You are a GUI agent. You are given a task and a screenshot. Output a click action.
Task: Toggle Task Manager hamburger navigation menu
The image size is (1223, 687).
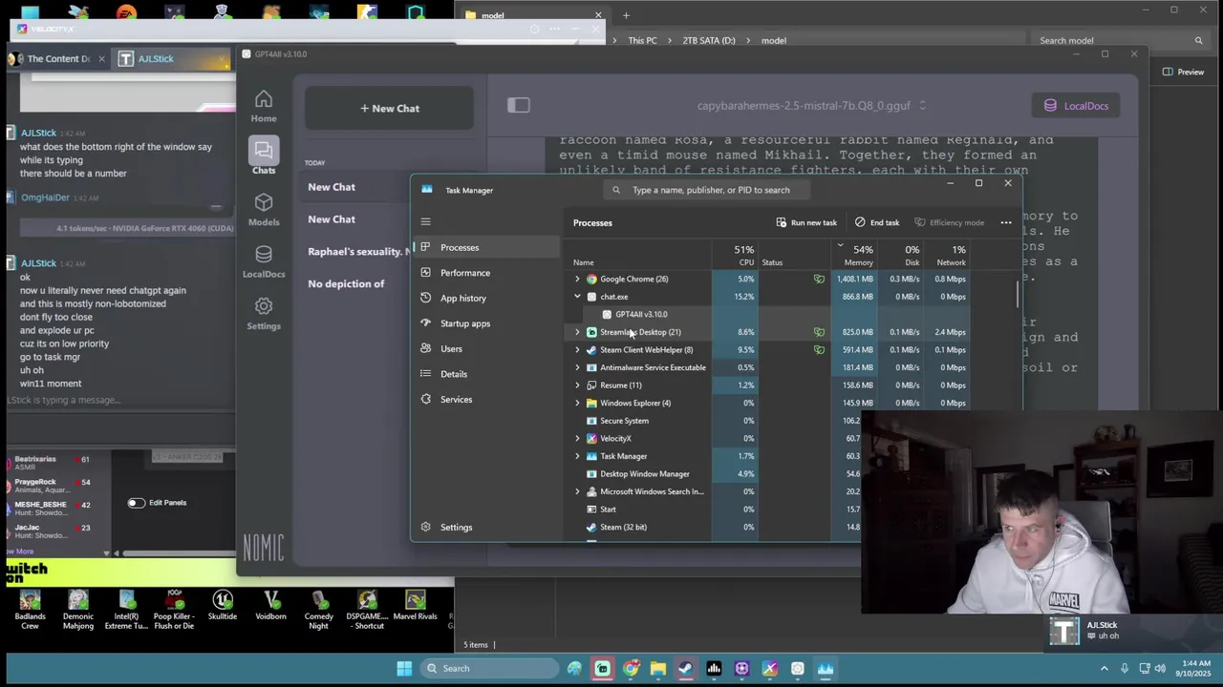(x=426, y=221)
